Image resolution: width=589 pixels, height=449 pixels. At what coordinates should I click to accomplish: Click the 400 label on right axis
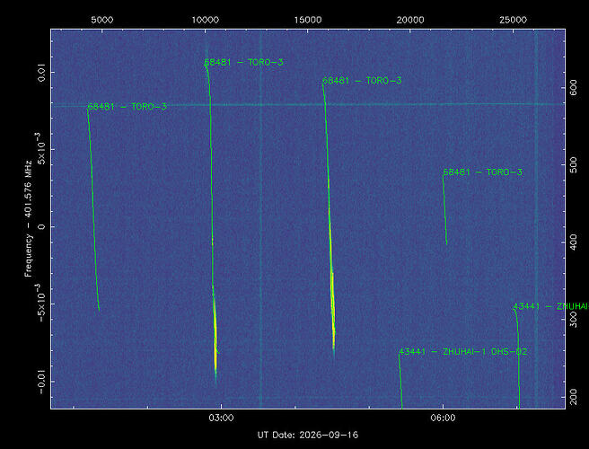[x=574, y=242]
